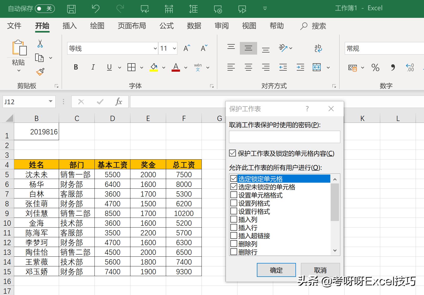
Task: Uncheck 保护工作表及锁定的单元格内容
Action: pyautogui.click(x=232, y=154)
